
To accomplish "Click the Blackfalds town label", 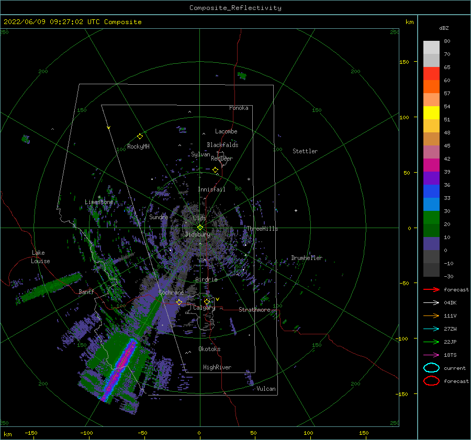I will [222, 145].
